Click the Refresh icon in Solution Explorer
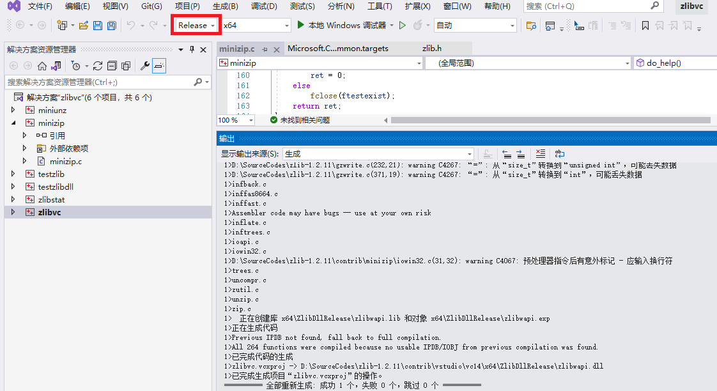This screenshot has width=717, height=391. click(97, 65)
